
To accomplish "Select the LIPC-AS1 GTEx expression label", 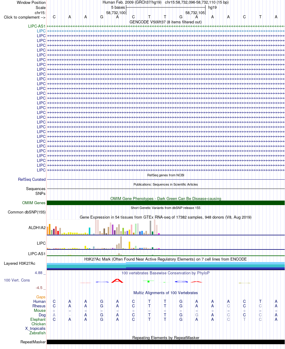I will point(37,254).
